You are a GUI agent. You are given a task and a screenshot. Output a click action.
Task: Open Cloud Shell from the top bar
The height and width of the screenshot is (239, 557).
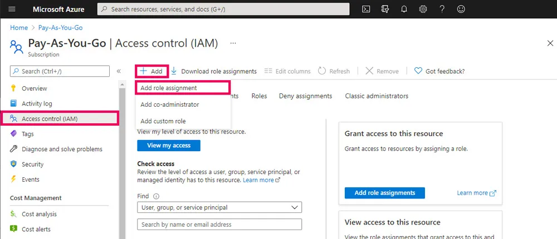pyautogui.click(x=366, y=9)
